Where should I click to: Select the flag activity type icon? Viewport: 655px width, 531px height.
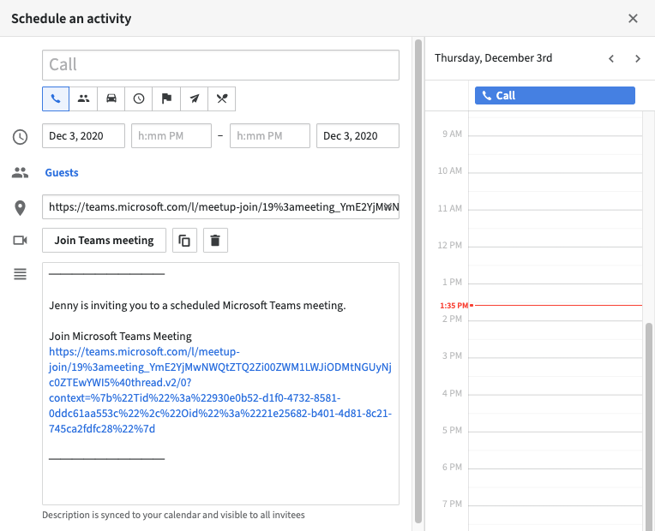[166, 99]
